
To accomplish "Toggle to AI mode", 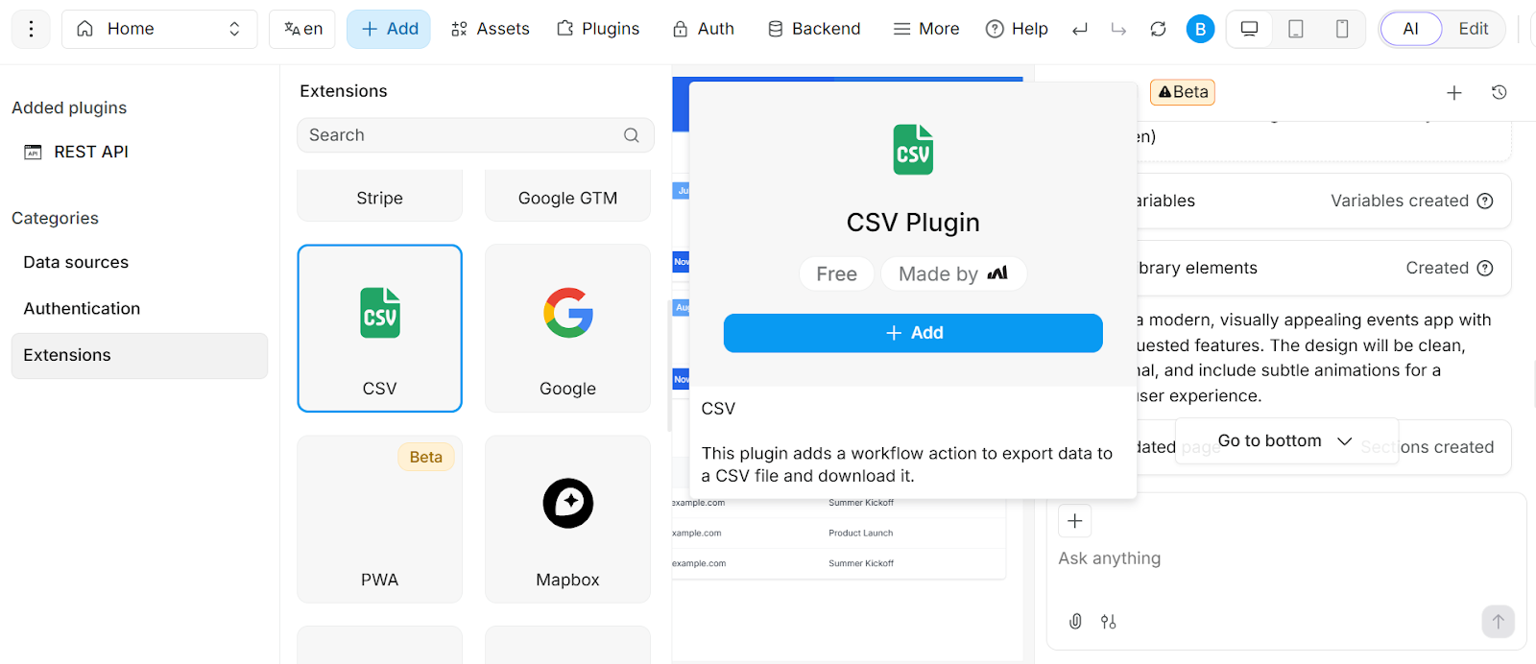I will point(1410,29).
